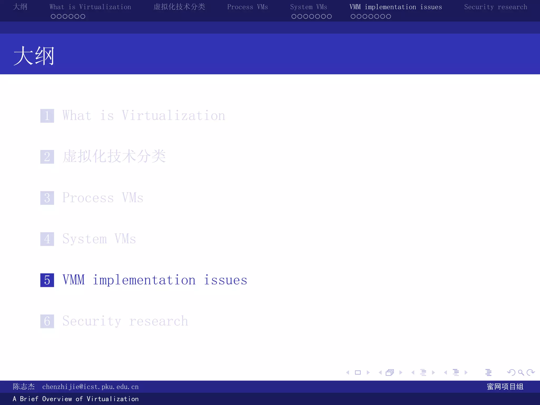Click first slide dot under What is Virtualization
Viewport: 540px width, 405px height.
(x=53, y=16)
